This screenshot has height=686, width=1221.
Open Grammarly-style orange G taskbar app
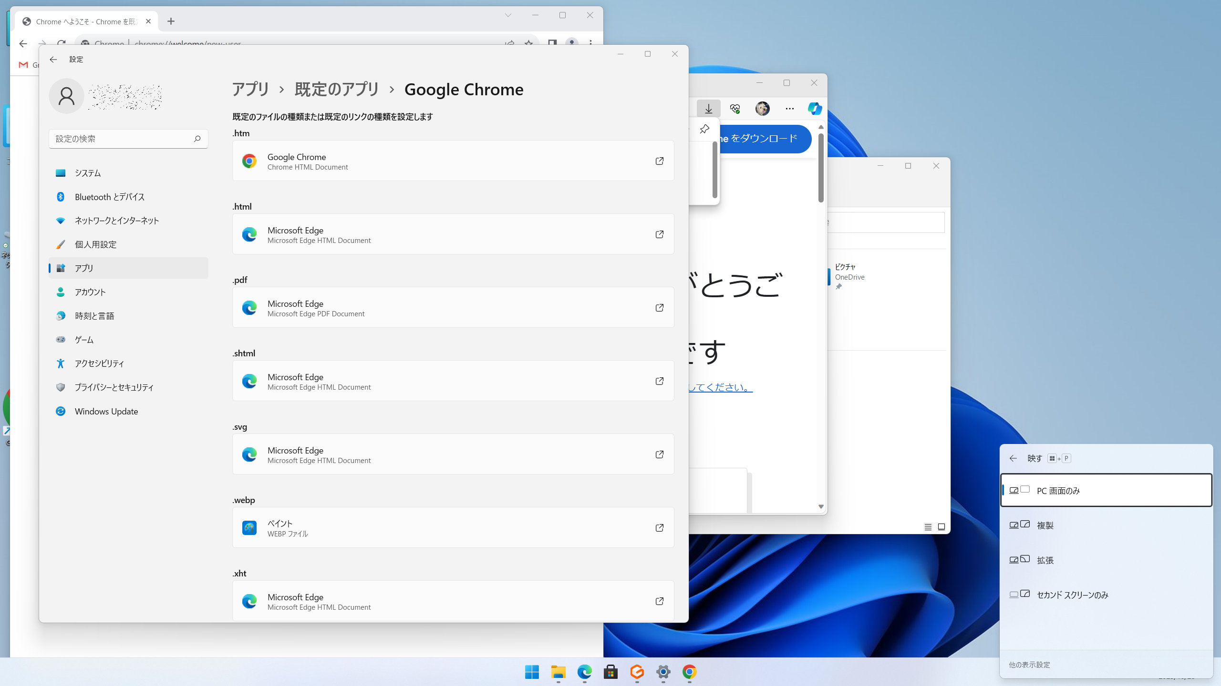point(637,672)
